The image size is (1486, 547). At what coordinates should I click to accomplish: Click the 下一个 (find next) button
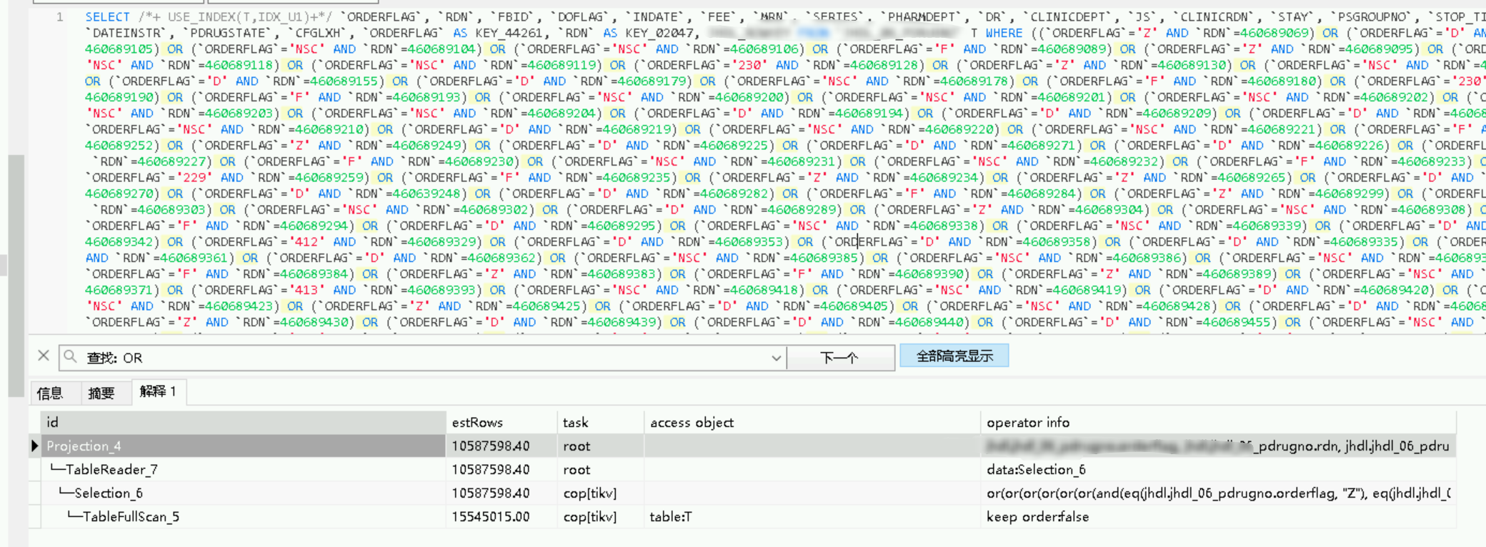click(840, 357)
